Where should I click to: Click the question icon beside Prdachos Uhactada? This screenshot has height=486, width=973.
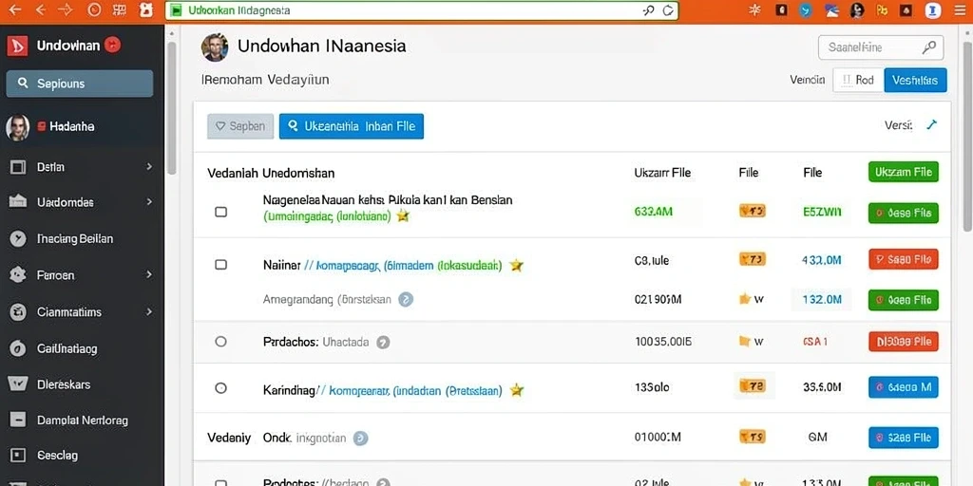click(x=384, y=342)
